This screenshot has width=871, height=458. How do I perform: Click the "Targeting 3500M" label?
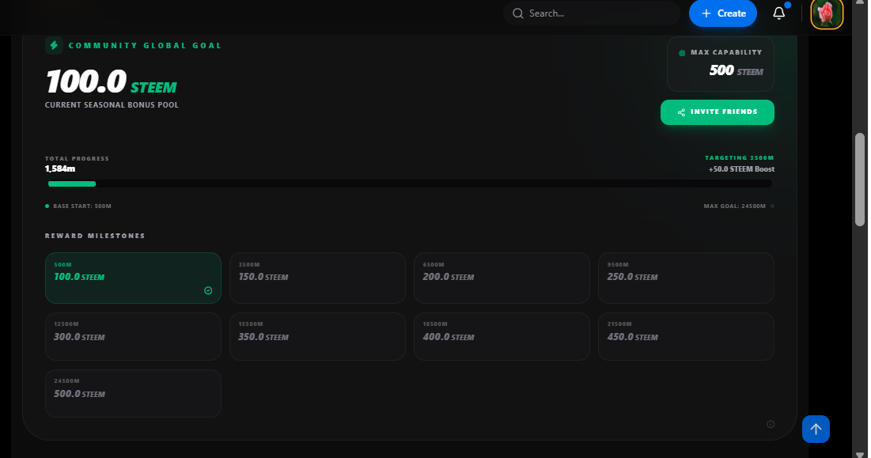click(x=740, y=158)
